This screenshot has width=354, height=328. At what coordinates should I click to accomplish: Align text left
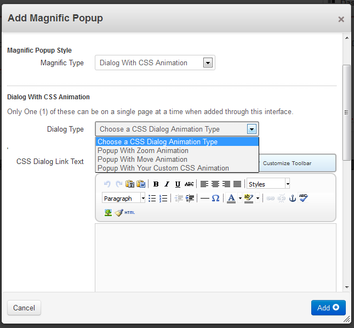click(x=204, y=184)
